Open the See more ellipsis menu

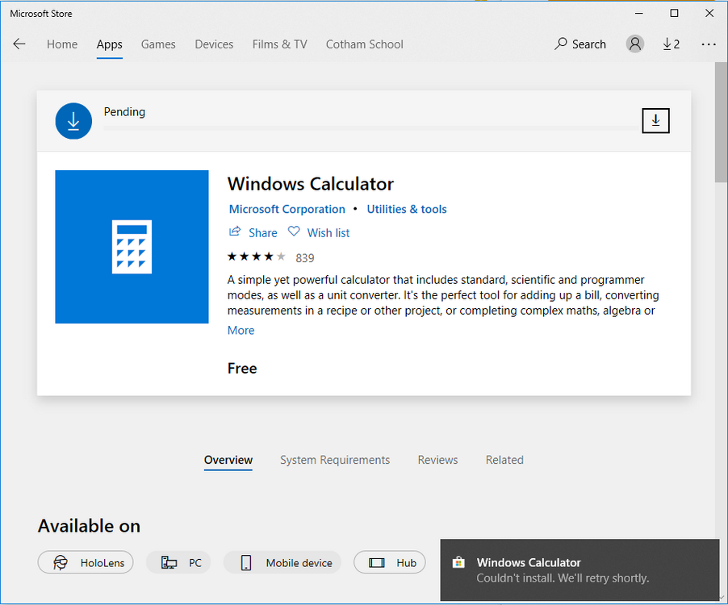[709, 44]
